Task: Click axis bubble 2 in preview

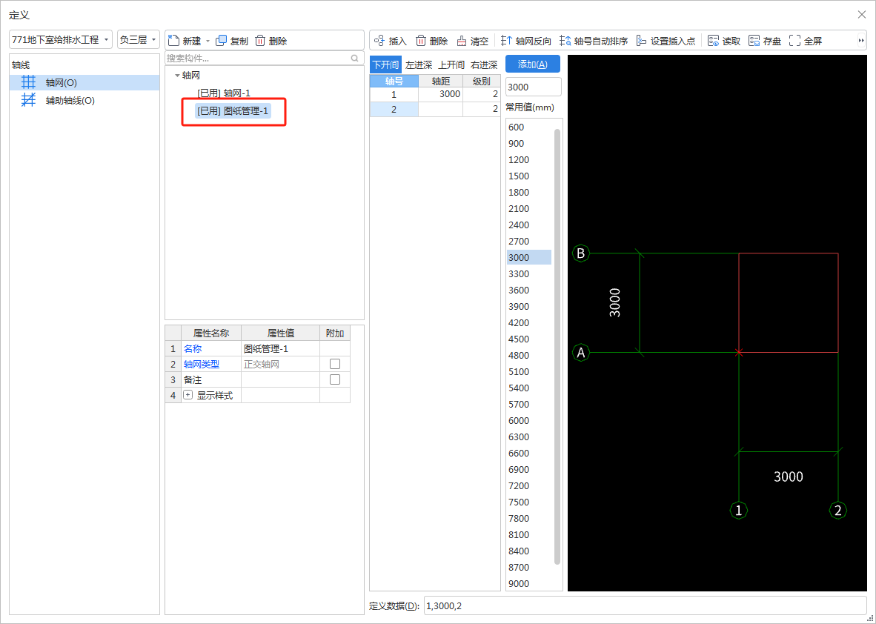Action: point(837,510)
